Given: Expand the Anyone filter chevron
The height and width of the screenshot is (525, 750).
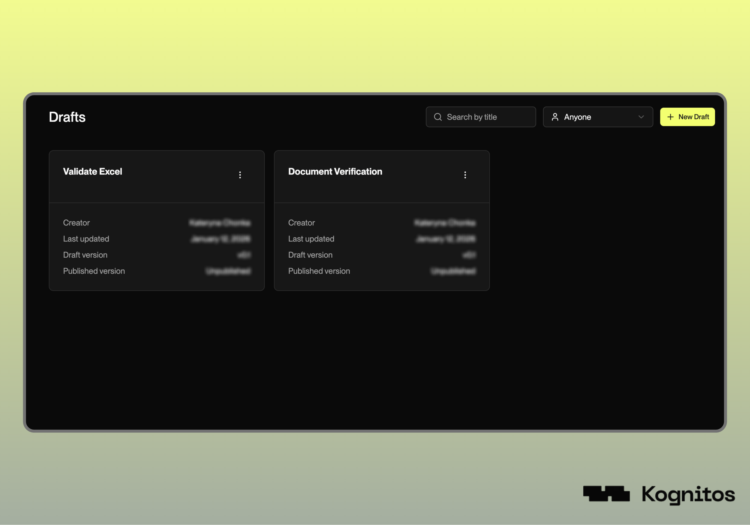Looking at the screenshot, I should 641,117.
